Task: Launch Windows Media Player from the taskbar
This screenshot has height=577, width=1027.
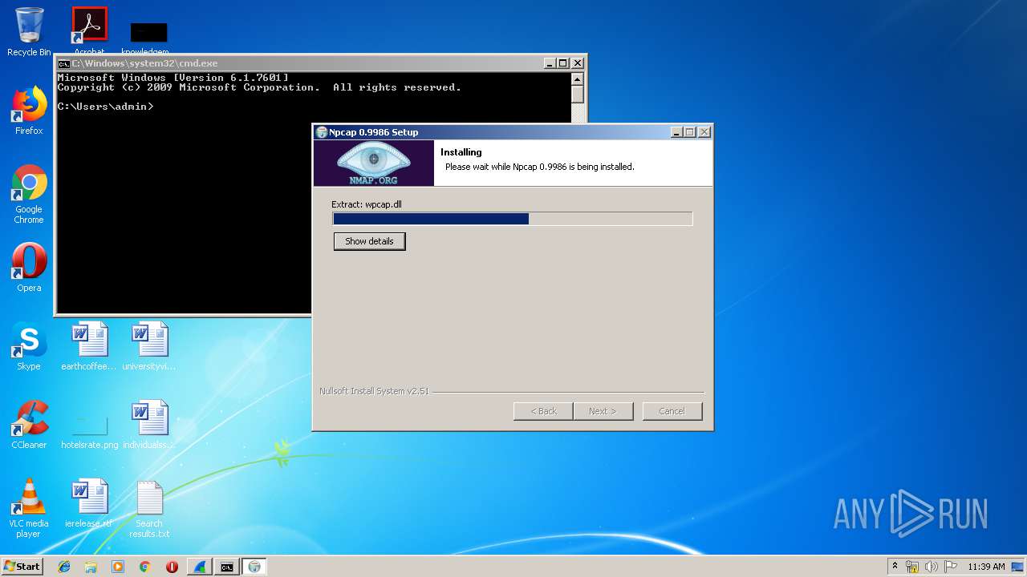Action: click(x=118, y=567)
